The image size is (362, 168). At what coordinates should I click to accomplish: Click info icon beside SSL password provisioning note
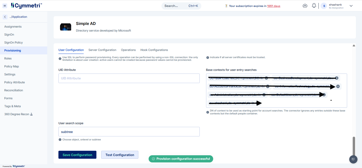point(60,59)
